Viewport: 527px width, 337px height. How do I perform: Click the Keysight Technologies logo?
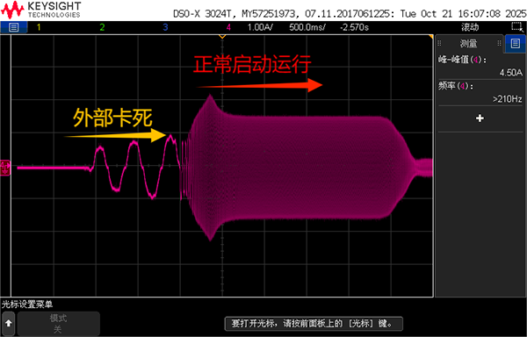tap(41, 10)
